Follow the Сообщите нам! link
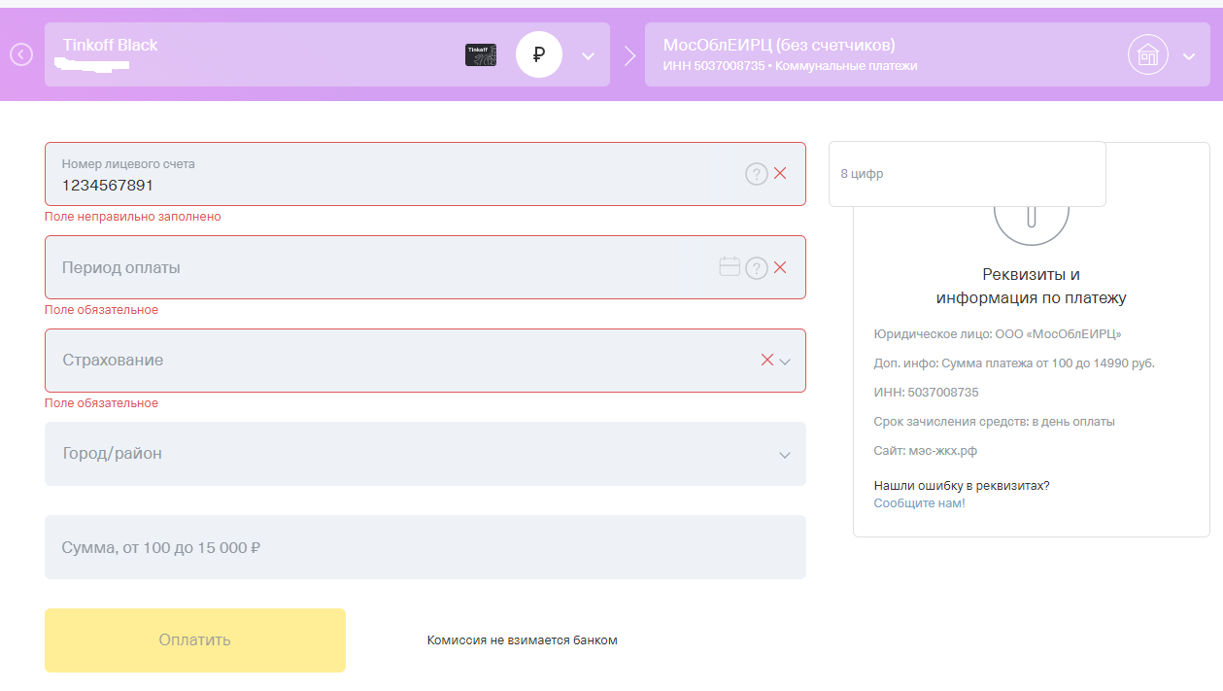Screen dimensions: 1223x691 coord(919,503)
